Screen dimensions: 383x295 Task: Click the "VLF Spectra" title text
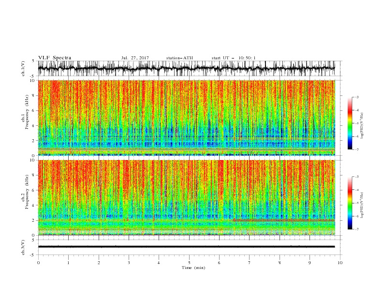pyautogui.click(x=55, y=58)
